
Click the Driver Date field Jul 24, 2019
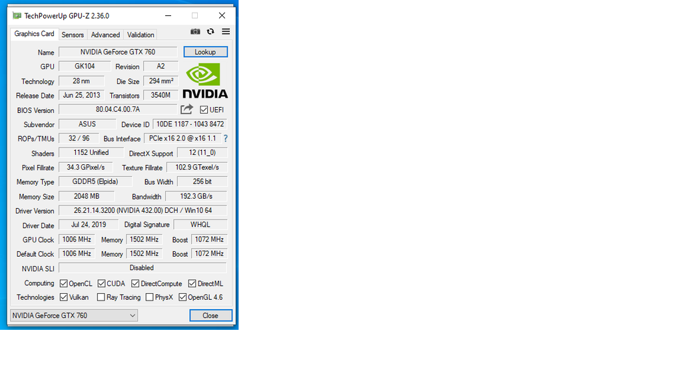click(x=89, y=225)
